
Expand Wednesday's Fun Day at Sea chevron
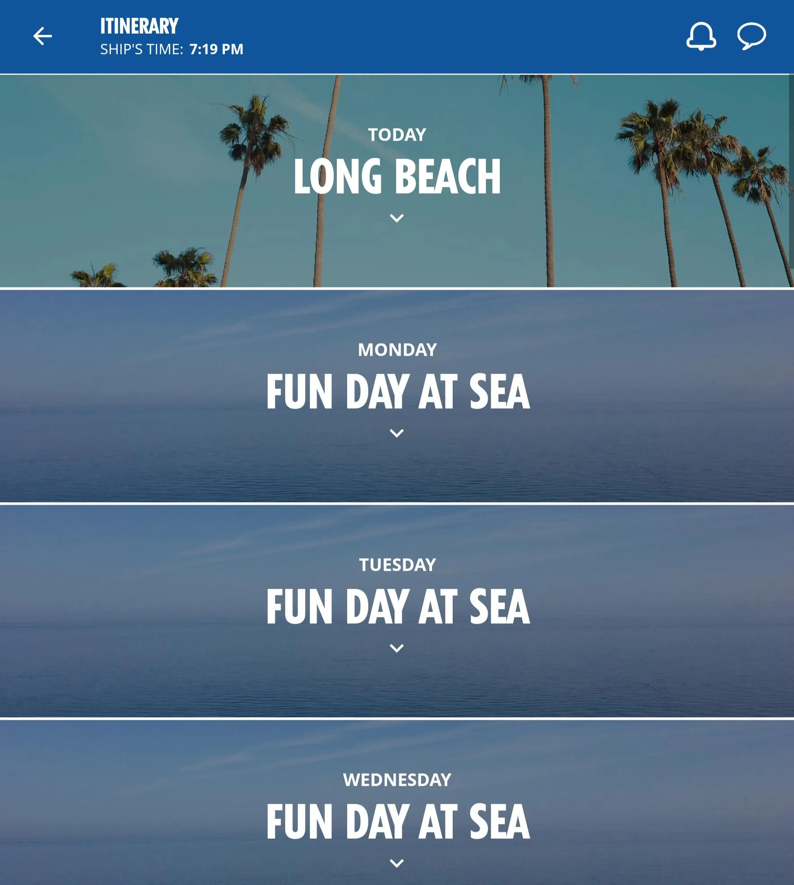[x=397, y=863]
